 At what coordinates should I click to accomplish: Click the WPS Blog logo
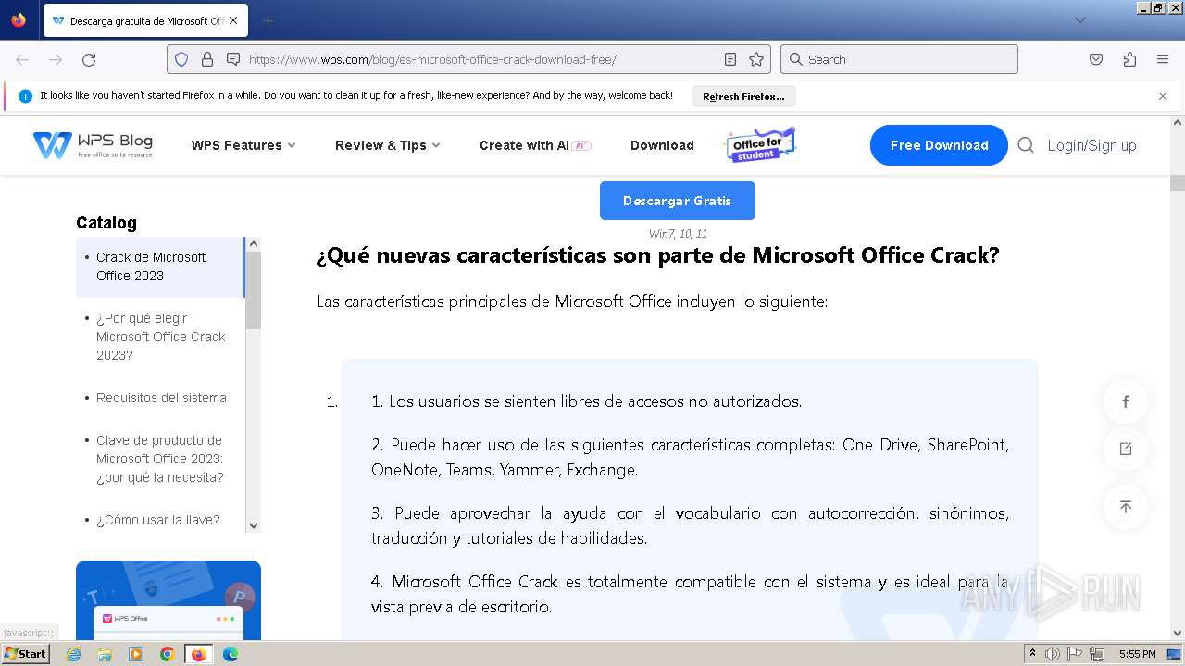(93, 145)
